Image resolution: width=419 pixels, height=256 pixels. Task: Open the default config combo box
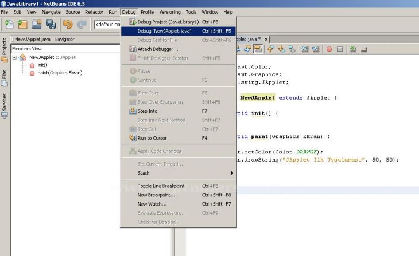(x=107, y=25)
